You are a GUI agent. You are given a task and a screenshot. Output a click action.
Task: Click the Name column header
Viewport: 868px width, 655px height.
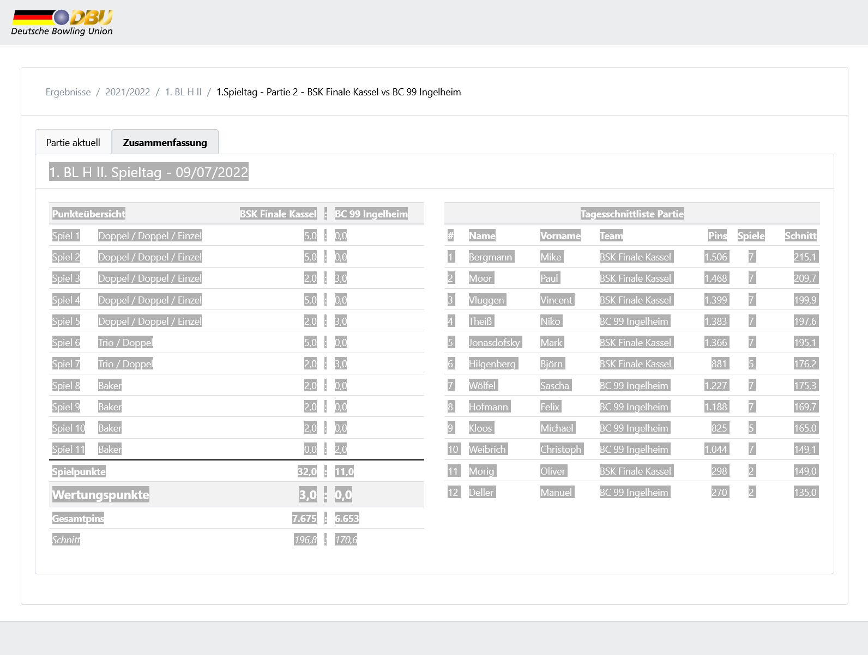coord(482,235)
